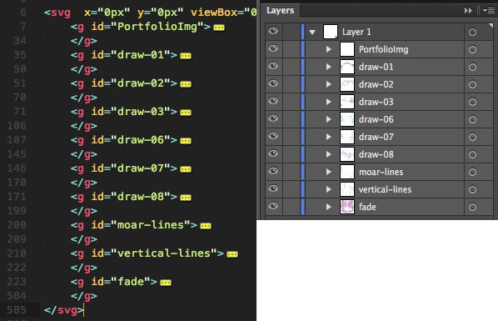Toggle the eye for draw-03
This screenshot has height=321, width=498.
[273, 101]
